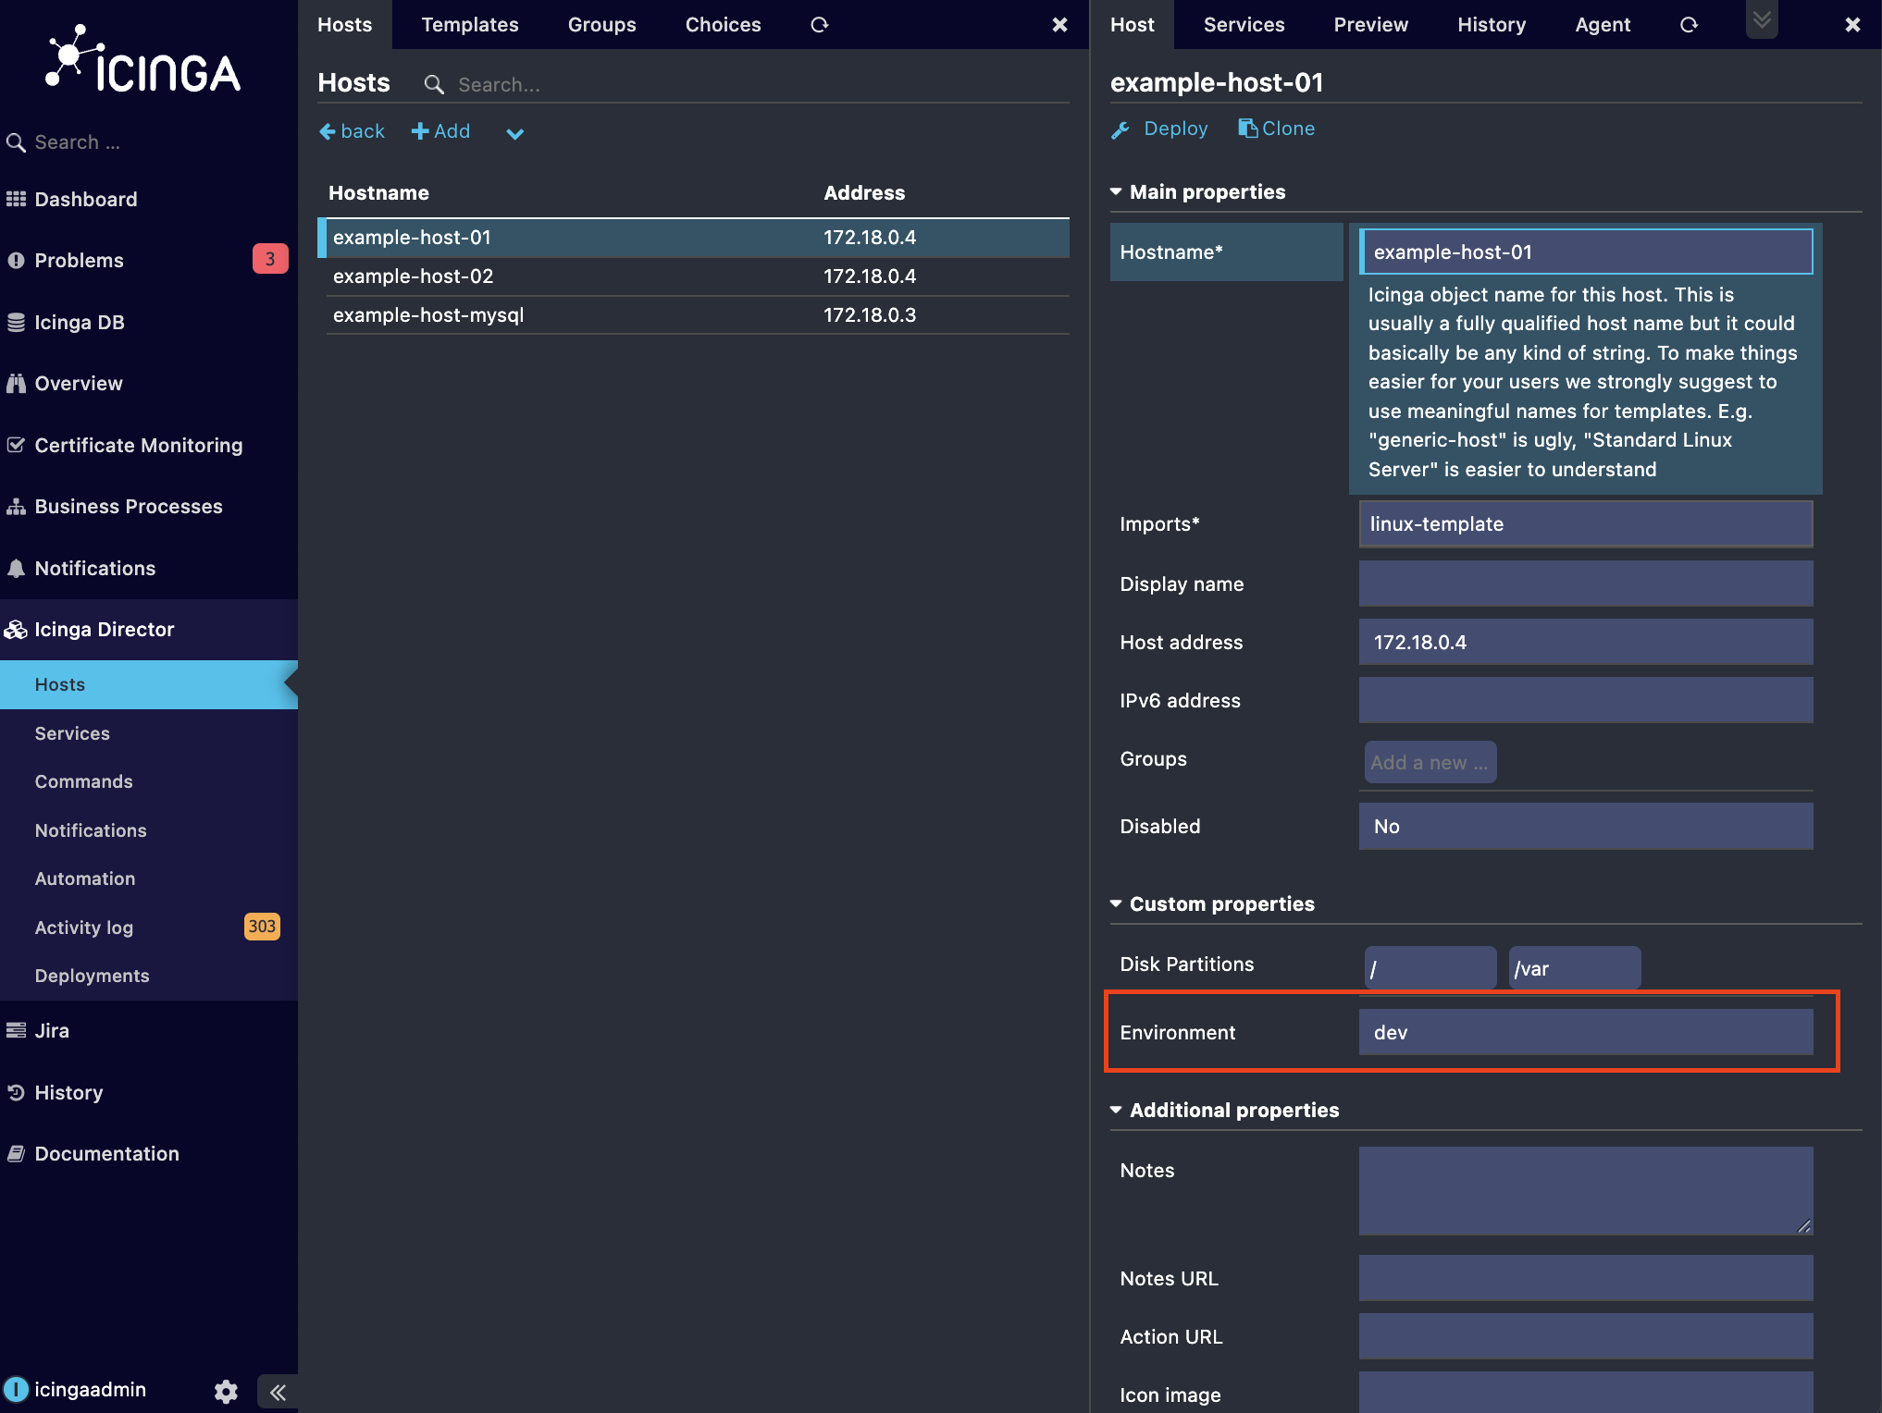Click the Action URL field

(x=1585, y=1337)
